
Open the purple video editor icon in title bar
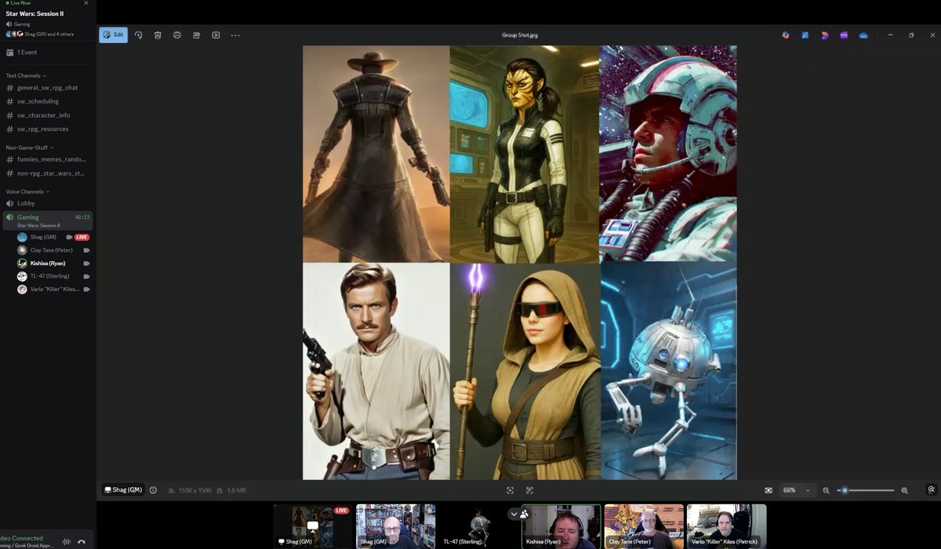pos(844,35)
